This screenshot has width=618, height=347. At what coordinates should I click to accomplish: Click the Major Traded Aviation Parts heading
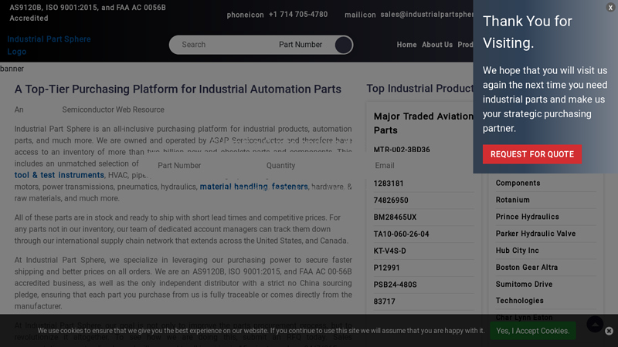[423, 123]
